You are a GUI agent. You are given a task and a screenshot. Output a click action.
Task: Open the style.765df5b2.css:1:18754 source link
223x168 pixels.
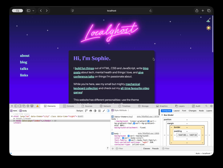click(148, 117)
